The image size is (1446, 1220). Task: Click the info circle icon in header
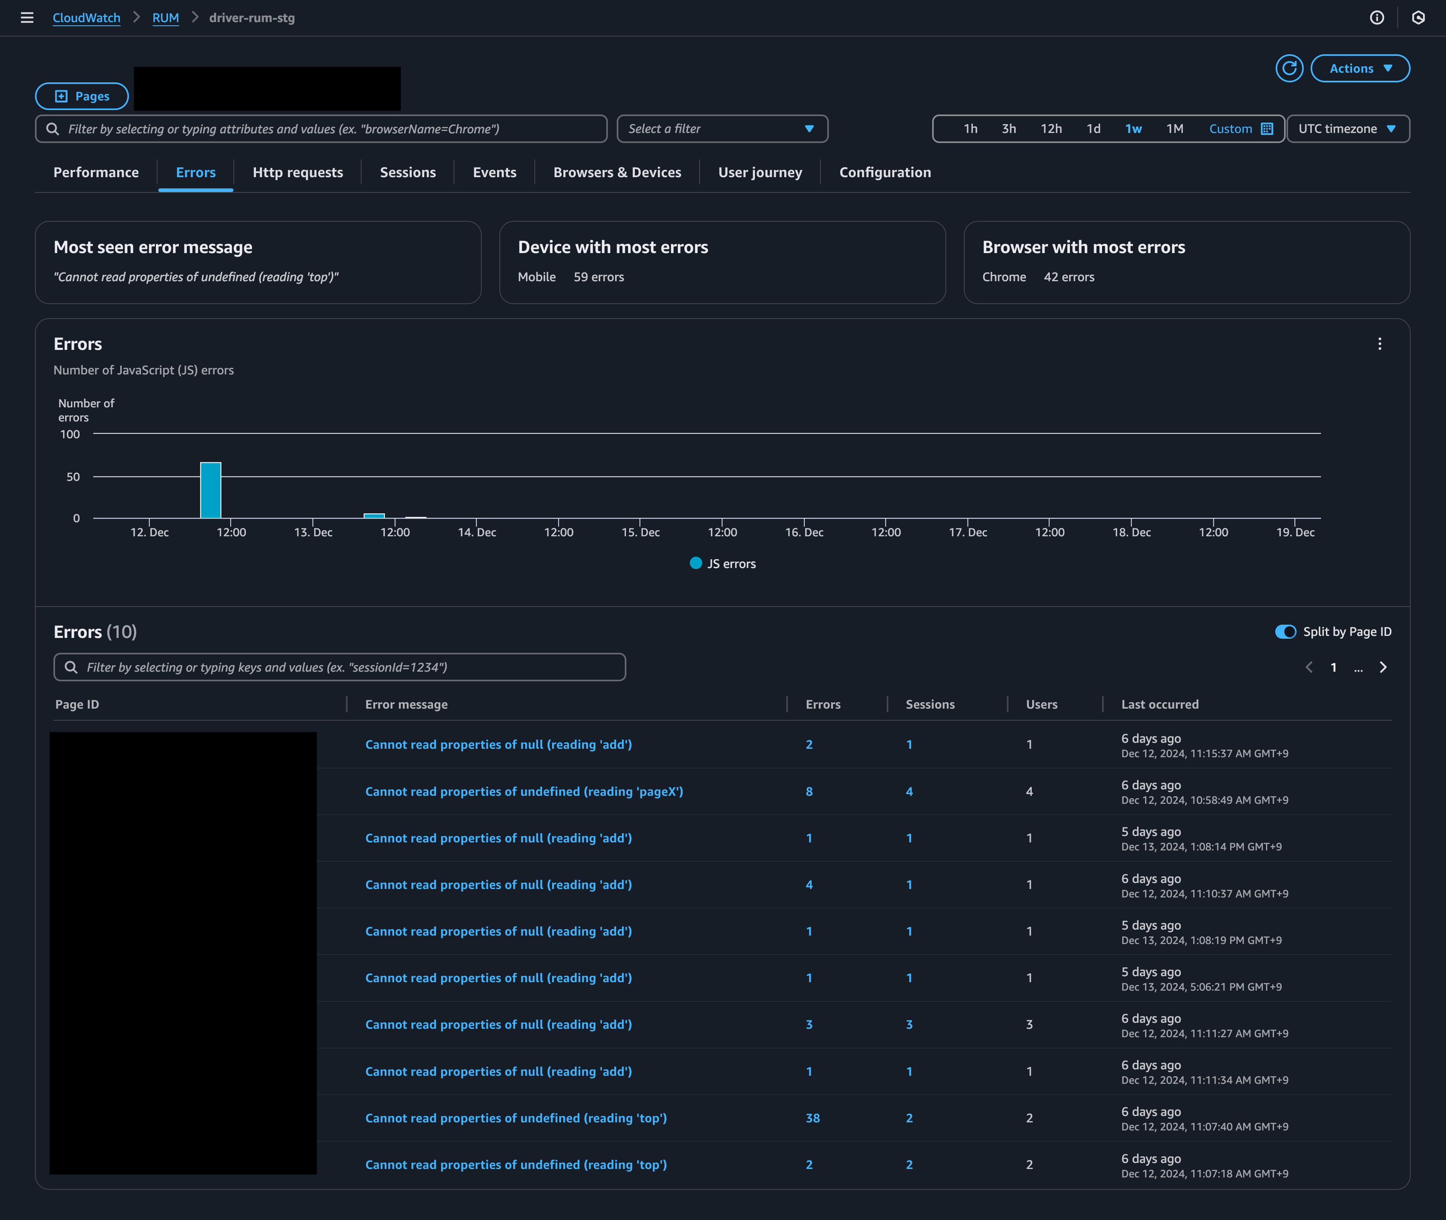pos(1377,18)
